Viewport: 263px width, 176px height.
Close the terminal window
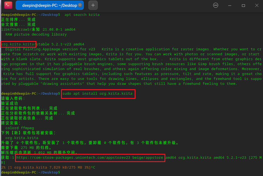pos(257,5)
